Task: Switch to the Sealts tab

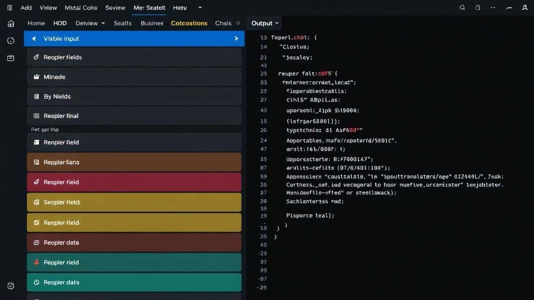Action: pyautogui.click(x=122, y=23)
